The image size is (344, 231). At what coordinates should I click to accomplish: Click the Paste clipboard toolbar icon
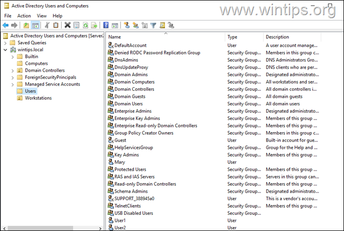click(55, 25)
